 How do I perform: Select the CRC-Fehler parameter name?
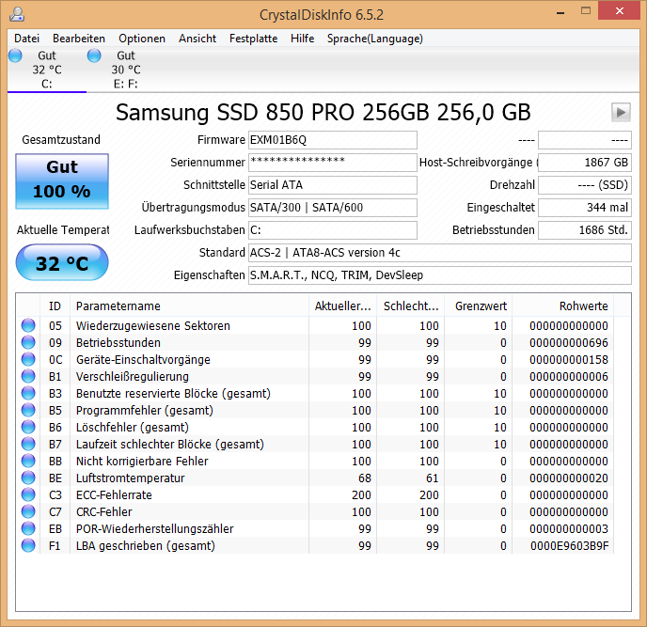click(104, 512)
